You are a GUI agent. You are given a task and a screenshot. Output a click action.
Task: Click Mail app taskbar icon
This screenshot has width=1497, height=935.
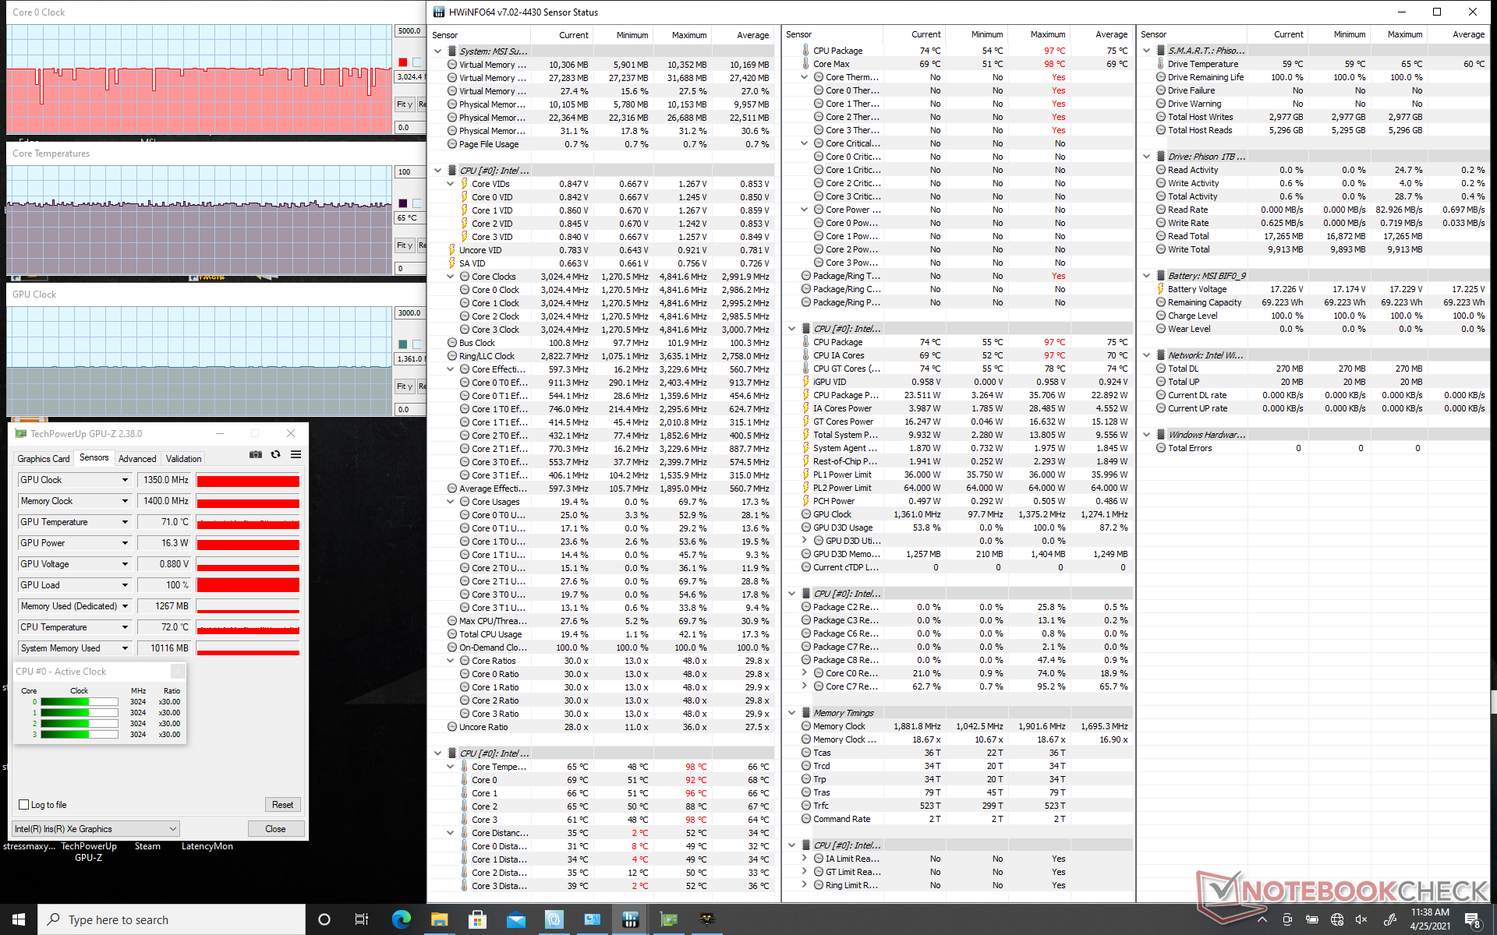[515, 919]
